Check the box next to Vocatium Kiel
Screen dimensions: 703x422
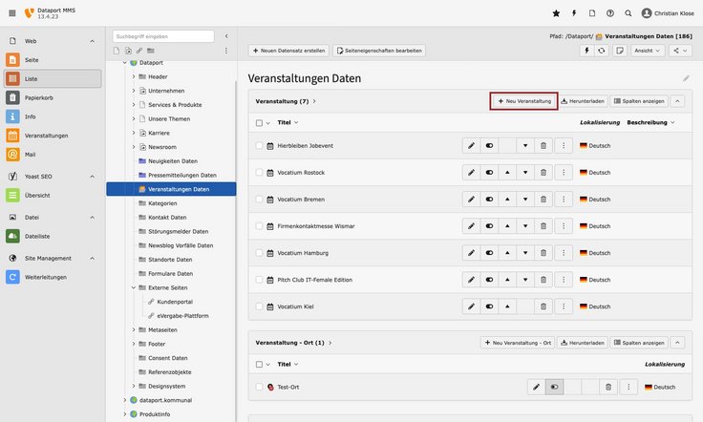[259, 306]
